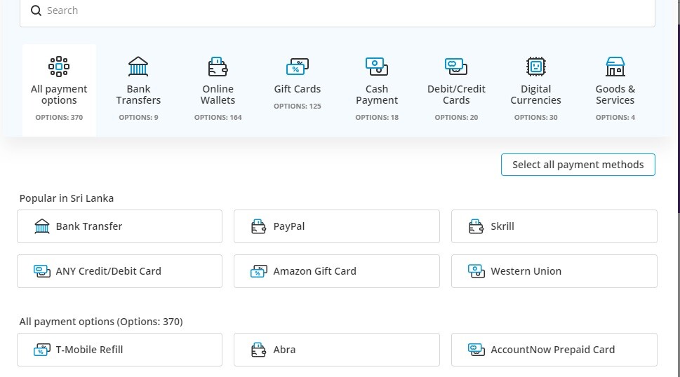The width and height of the screenshot is (680, 377).
Task: Choose the Bank Transfer payment option
Action: [x=120, y=226]
